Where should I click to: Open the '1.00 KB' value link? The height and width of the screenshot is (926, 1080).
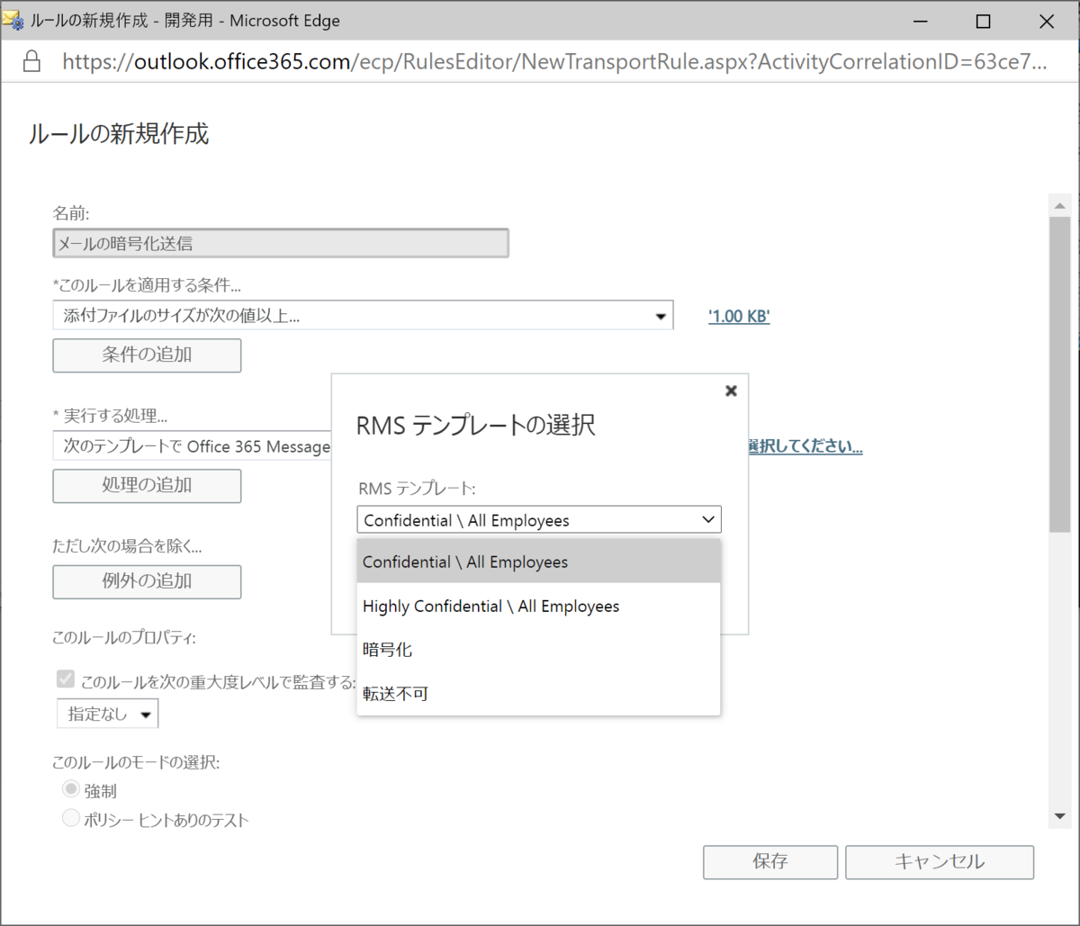click(x=739, y=316)
